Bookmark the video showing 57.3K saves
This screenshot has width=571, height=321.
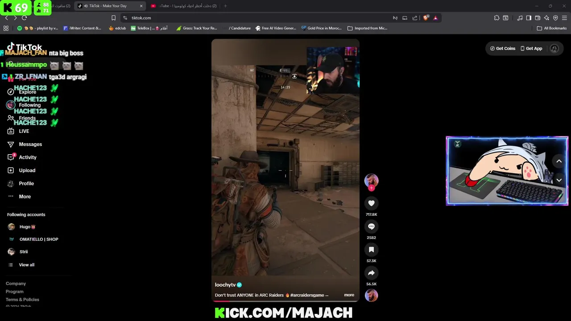pyautogui.click(x=371, y=250)
